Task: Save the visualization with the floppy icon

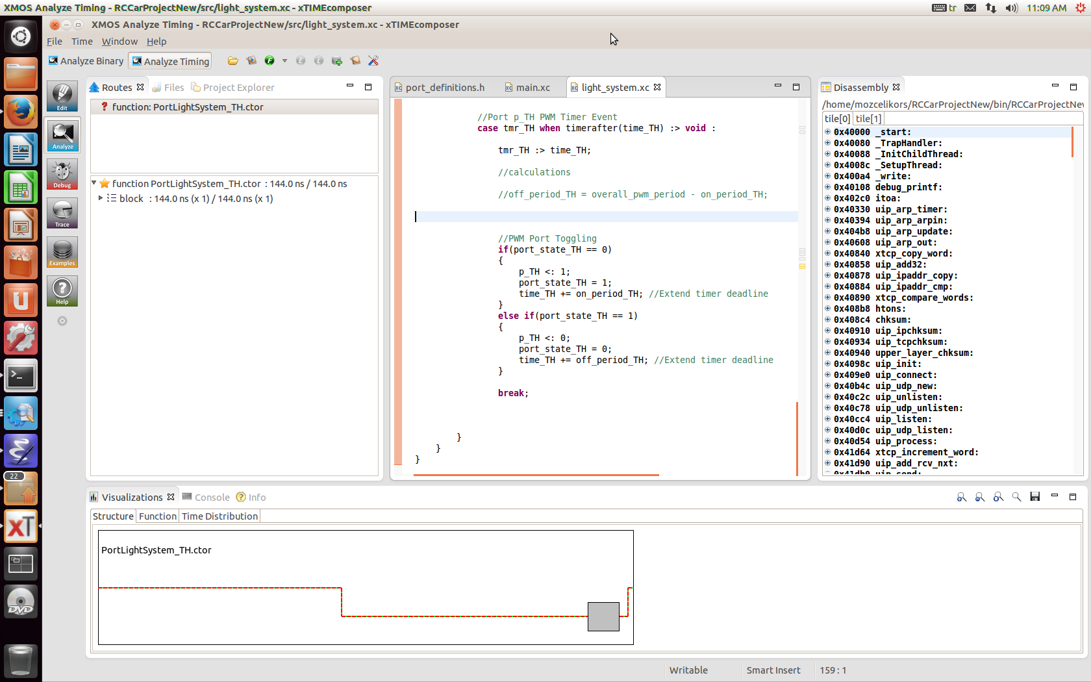Action: pos(1035,497)
